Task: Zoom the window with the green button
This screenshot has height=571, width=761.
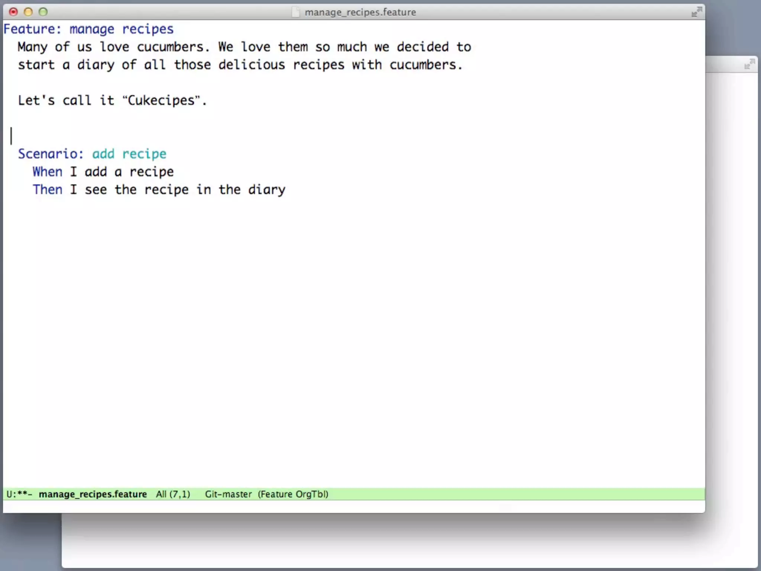Action: 43,12
